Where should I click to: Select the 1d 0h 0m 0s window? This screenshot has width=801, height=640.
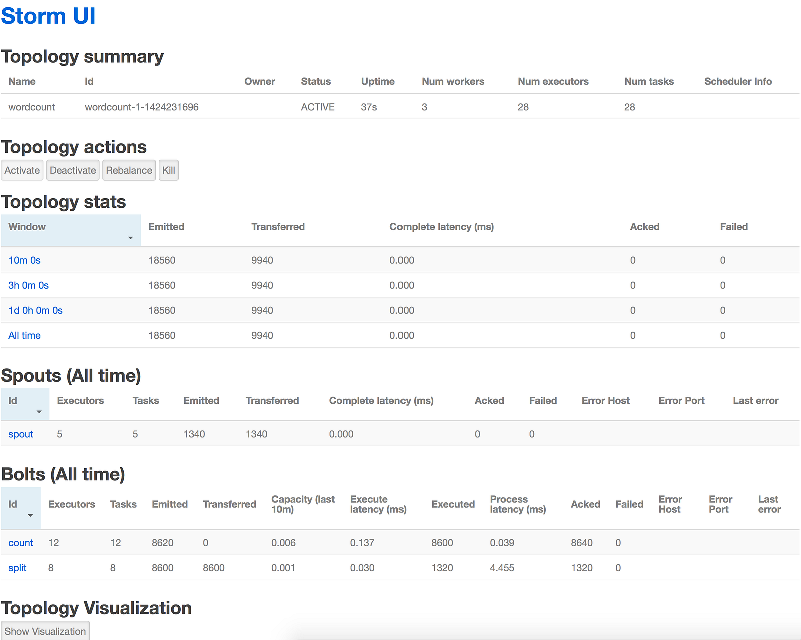pyautogui.click(x=35, y=310)
